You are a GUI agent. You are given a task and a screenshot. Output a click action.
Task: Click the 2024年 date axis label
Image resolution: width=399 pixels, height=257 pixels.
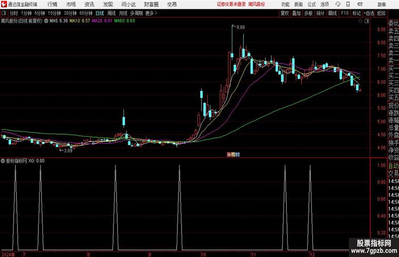8,254
